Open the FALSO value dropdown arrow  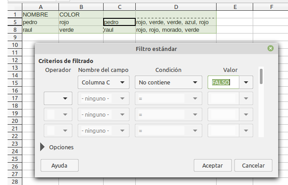pos(246,82)
